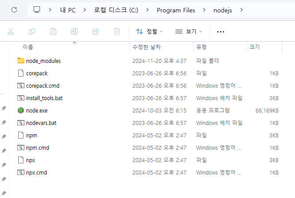The image size is (295, 198).
Task: Select npx.cmd file name
Action: [36, 173]
